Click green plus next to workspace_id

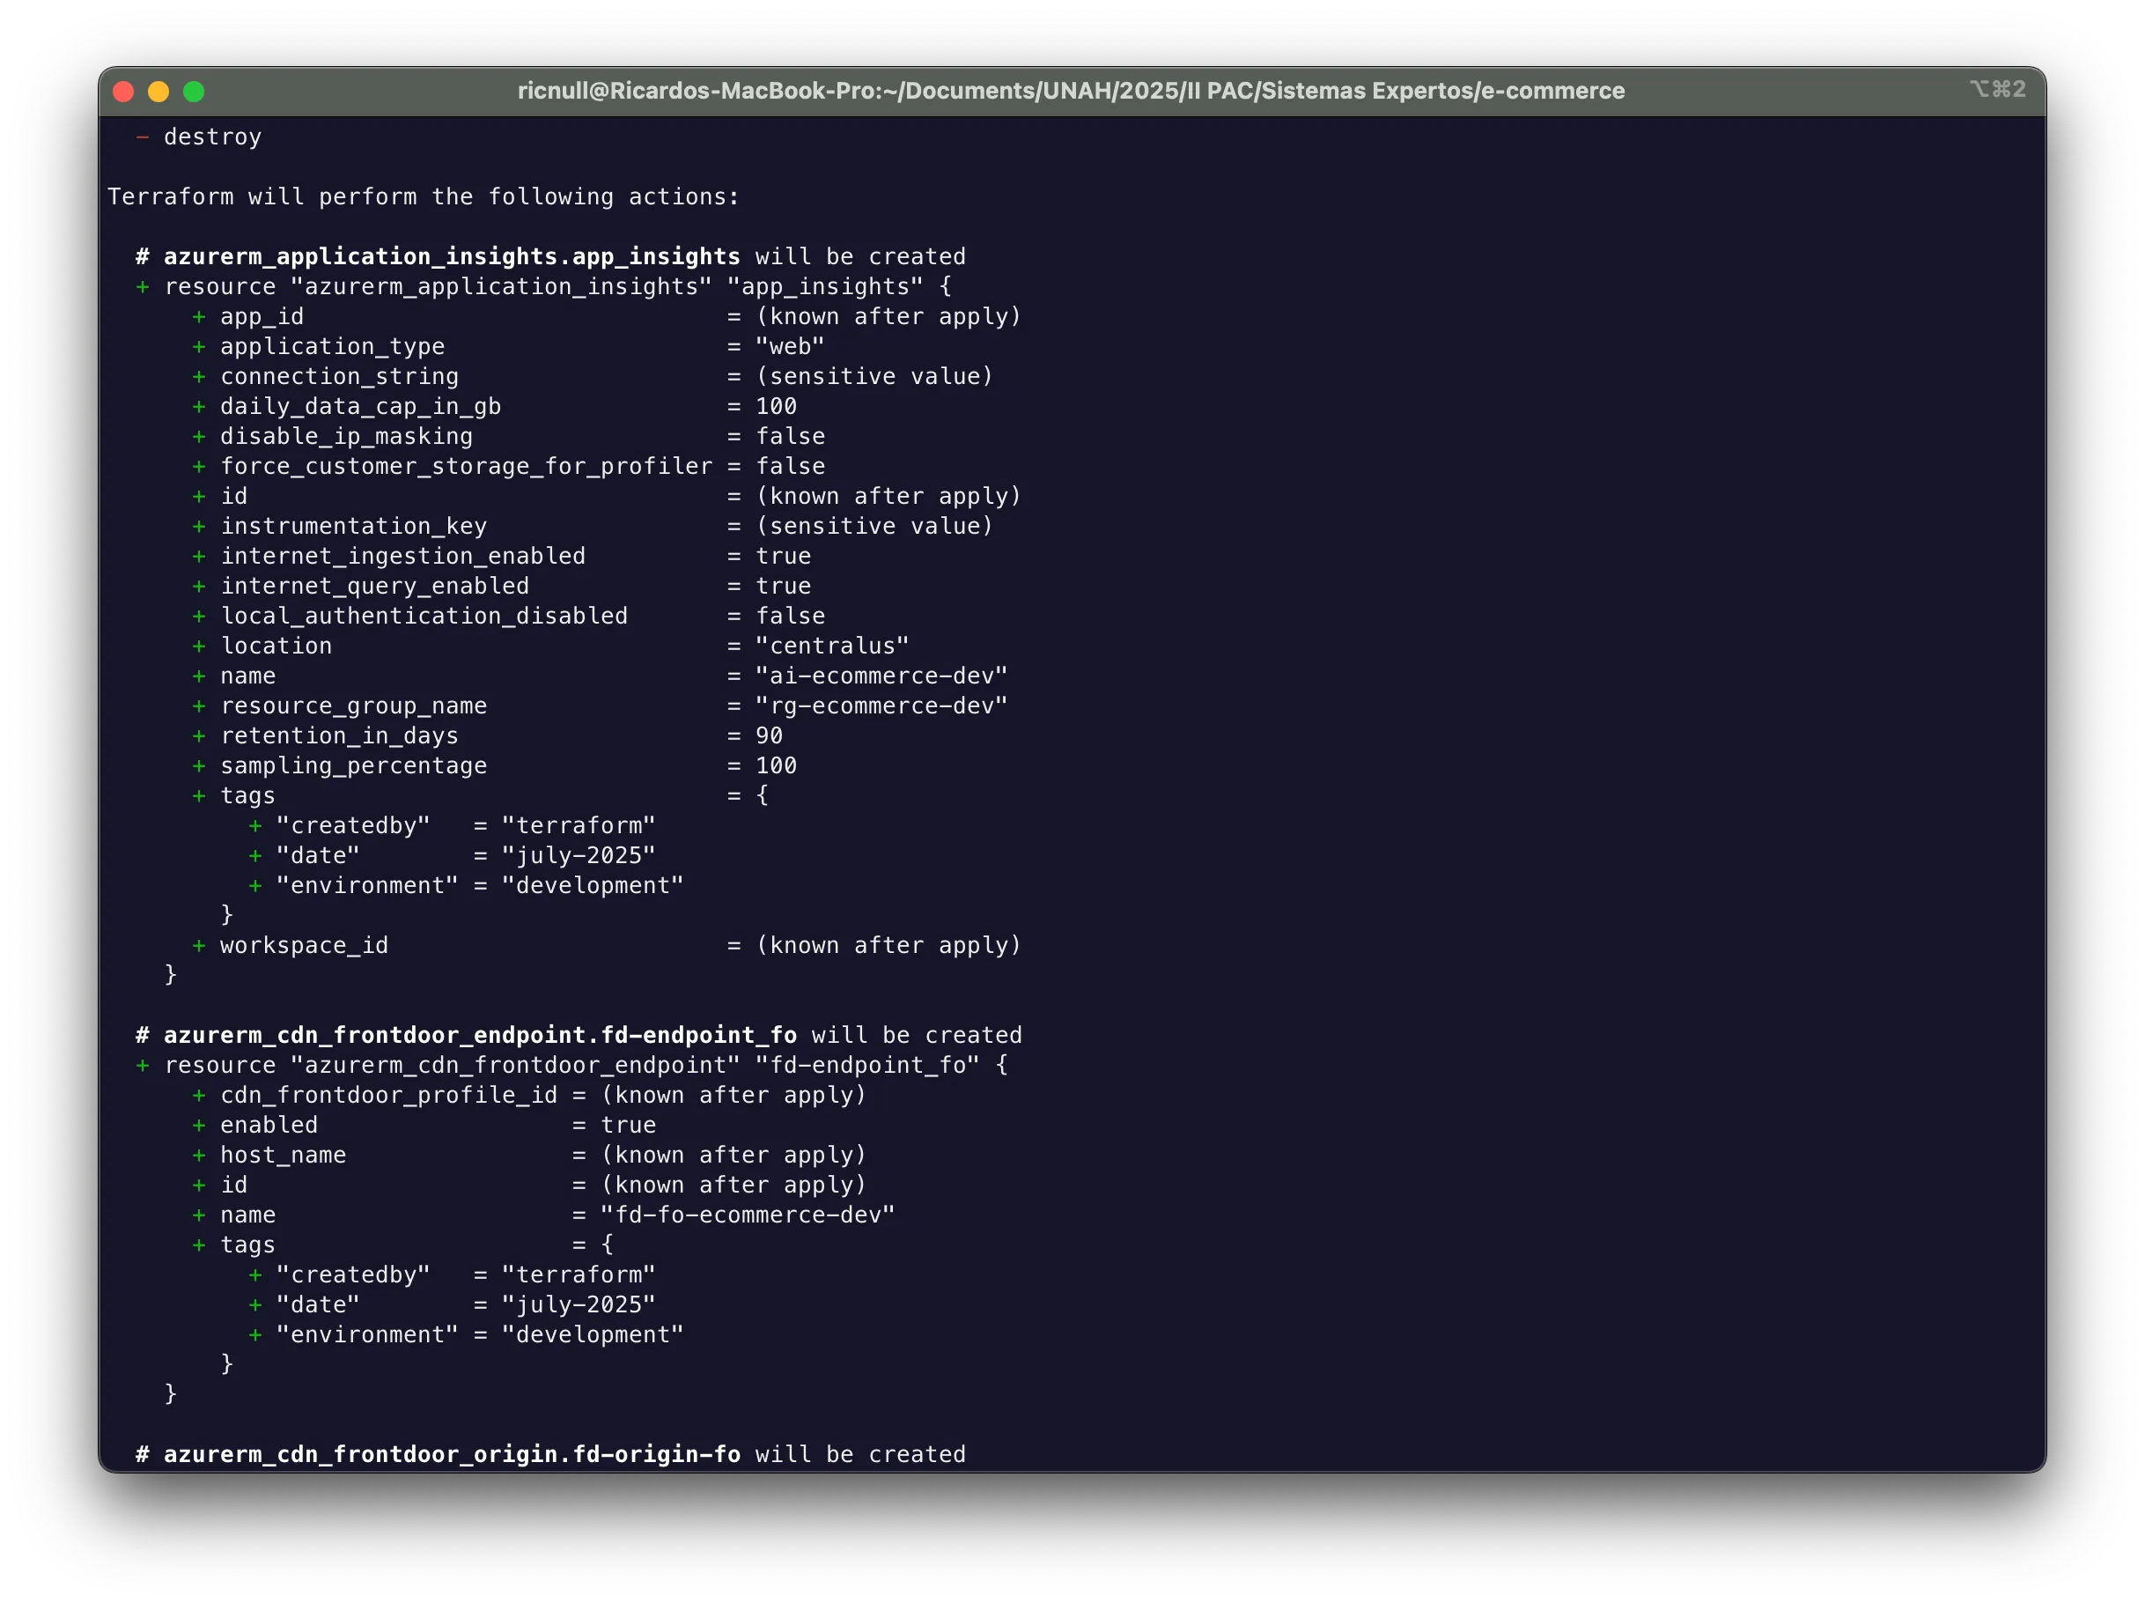[x=199, y=946]
